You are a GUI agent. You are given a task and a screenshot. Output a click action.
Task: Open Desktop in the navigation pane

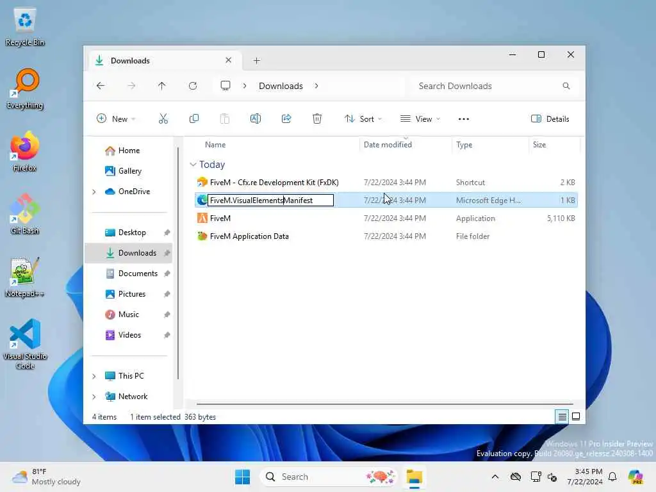(x=132, y=233)
